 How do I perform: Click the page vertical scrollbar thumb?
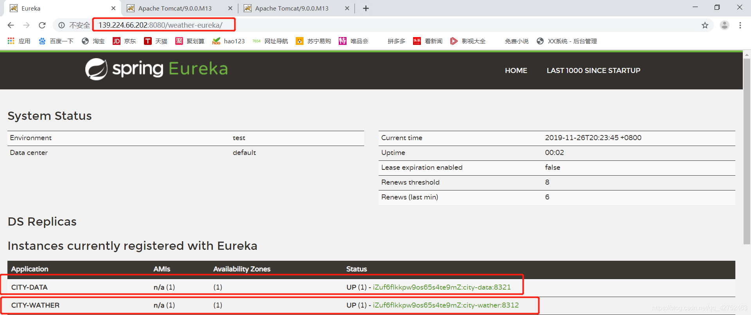(747, 151)
